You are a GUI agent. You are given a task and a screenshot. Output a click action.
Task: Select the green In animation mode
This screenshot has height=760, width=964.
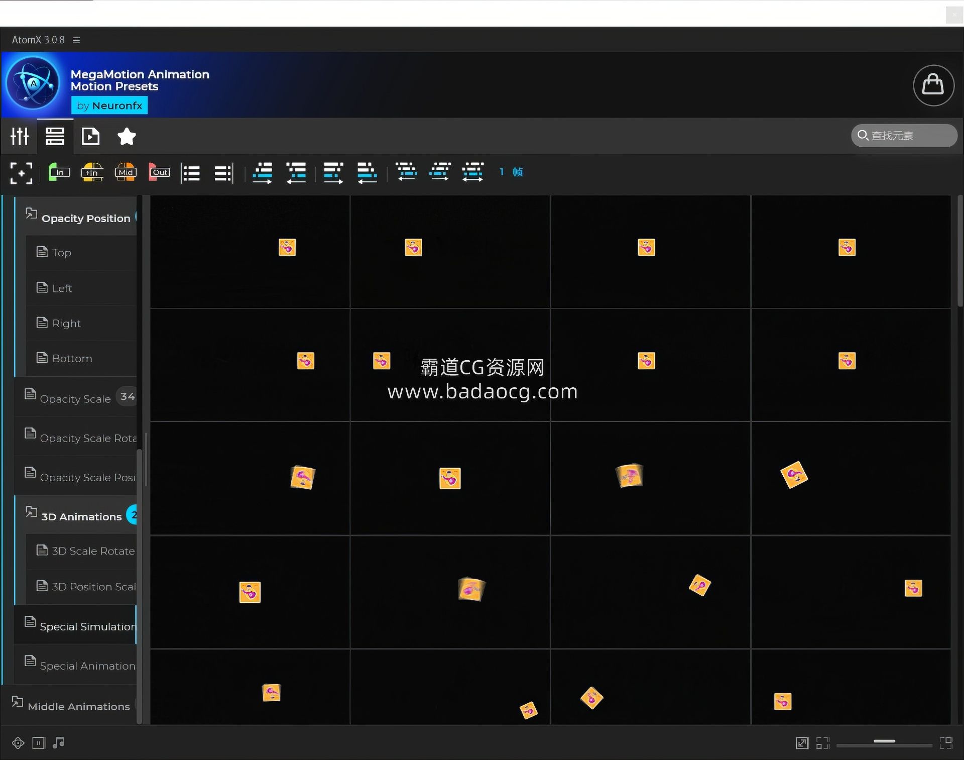tap(59, 172)
